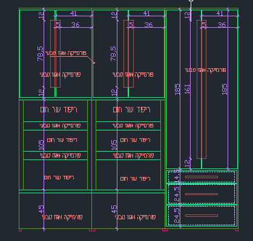Select the 45 dimension in the middle cabinet base

[114, 209]
